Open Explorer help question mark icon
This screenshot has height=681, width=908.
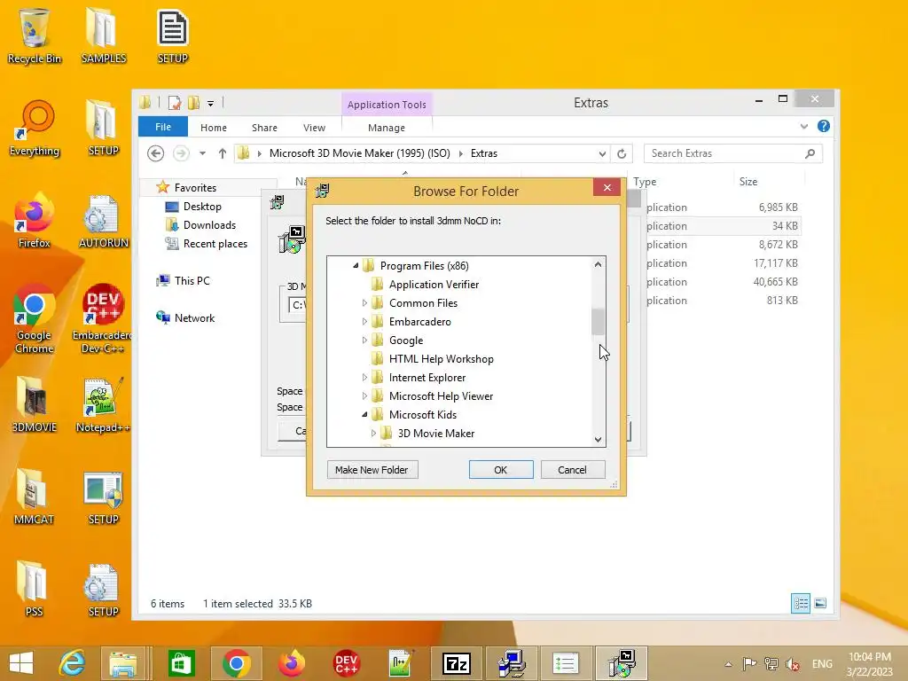click(824, 126)
